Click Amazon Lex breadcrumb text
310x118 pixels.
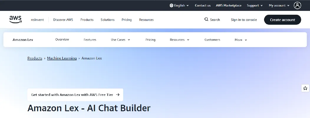[92, 58]
